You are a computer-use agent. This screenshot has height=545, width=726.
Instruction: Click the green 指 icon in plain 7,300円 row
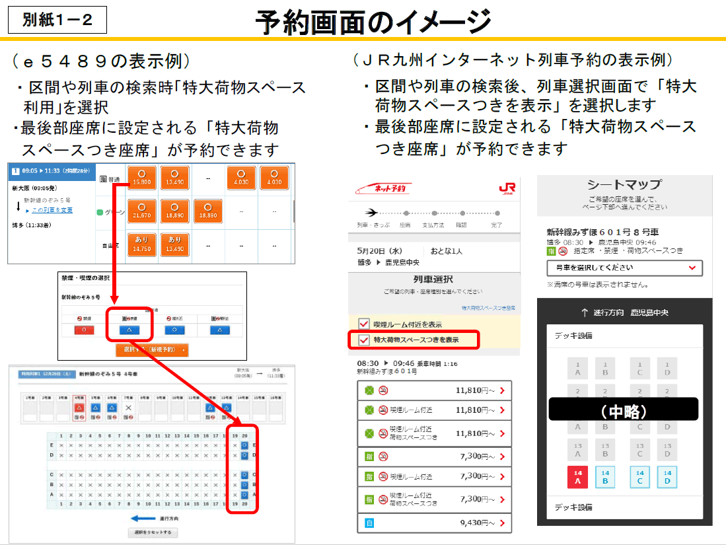[x=369, y=456]
